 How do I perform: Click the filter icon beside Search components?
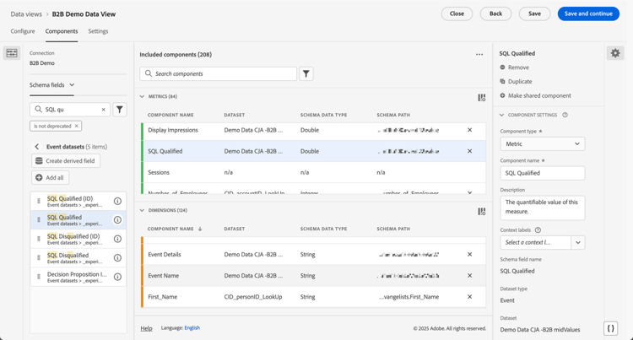[x=306, y=74]
